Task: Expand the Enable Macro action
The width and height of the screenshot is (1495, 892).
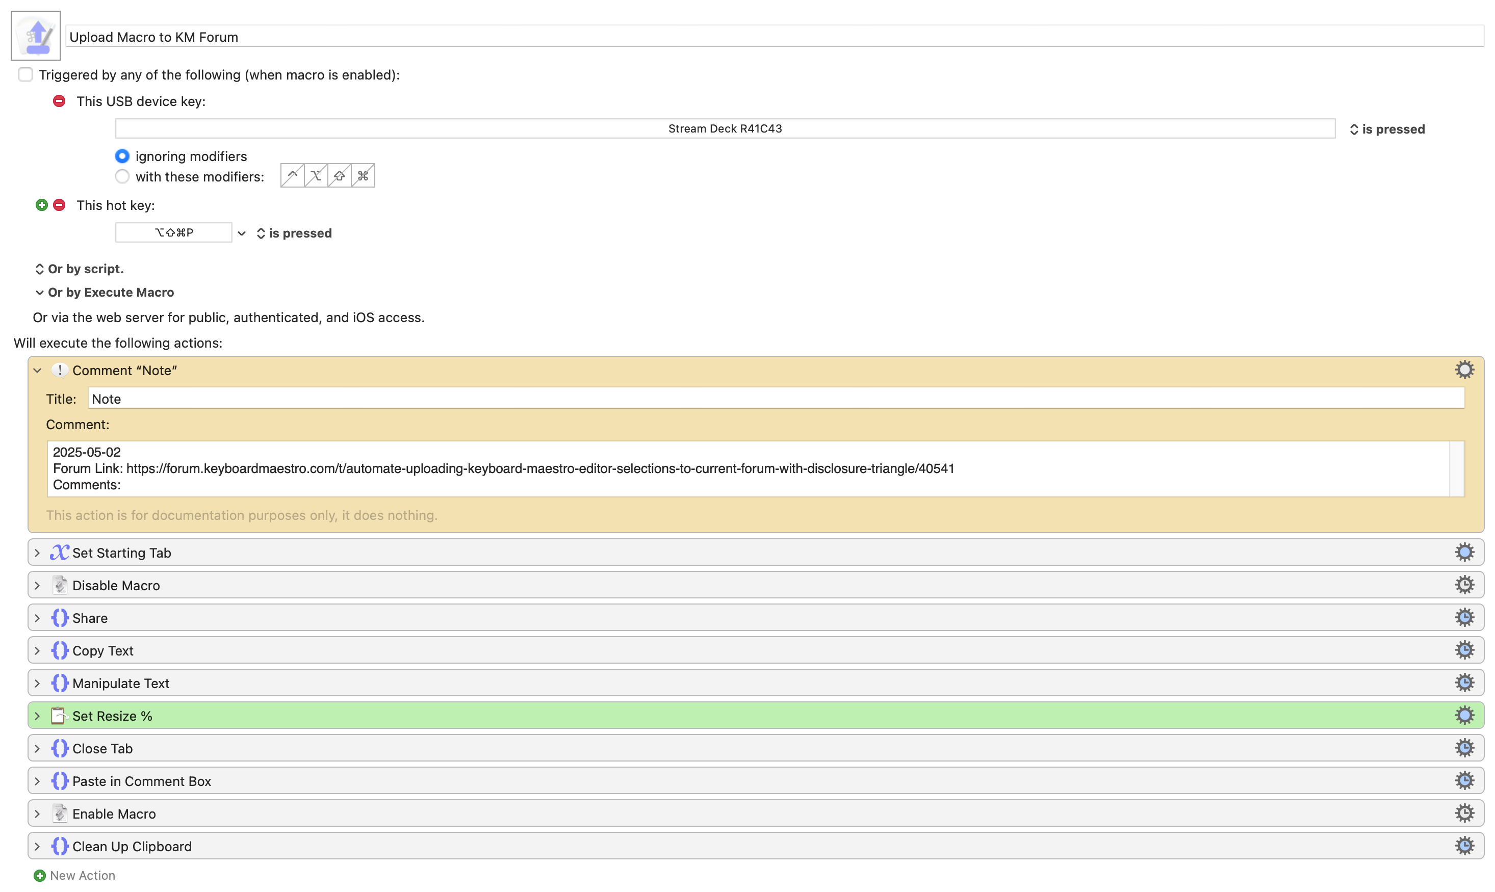Action: tap(37, 814)
